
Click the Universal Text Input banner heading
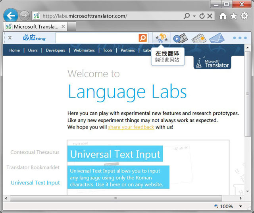point(115,154)
